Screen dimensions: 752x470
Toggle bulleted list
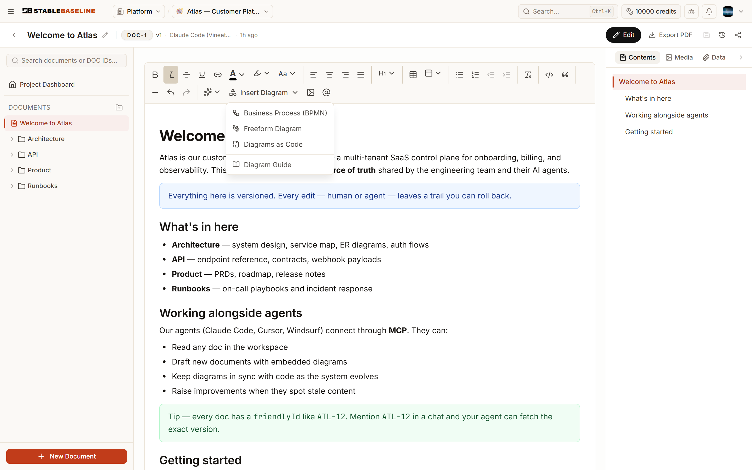[460, 75]
